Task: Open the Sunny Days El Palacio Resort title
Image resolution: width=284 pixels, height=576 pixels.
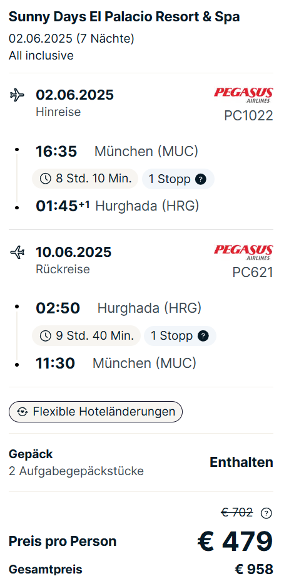Action: click(x=124, y=17)
